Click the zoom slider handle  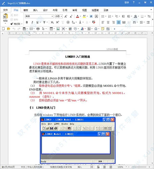pyautogui.click(x=139, y=167)
